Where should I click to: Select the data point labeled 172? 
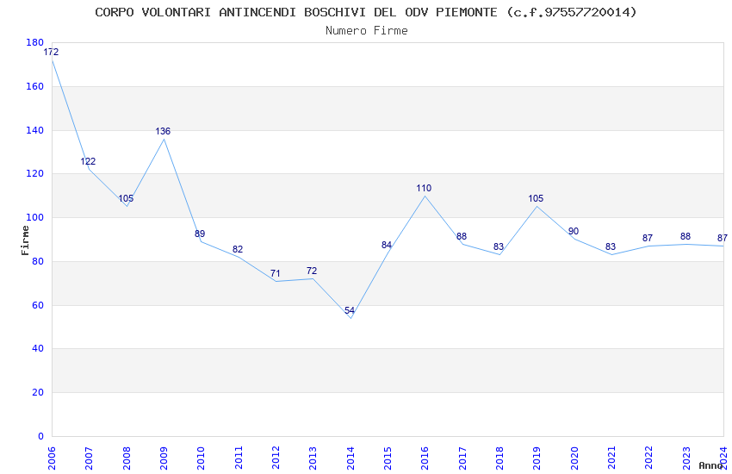[51, 52]
